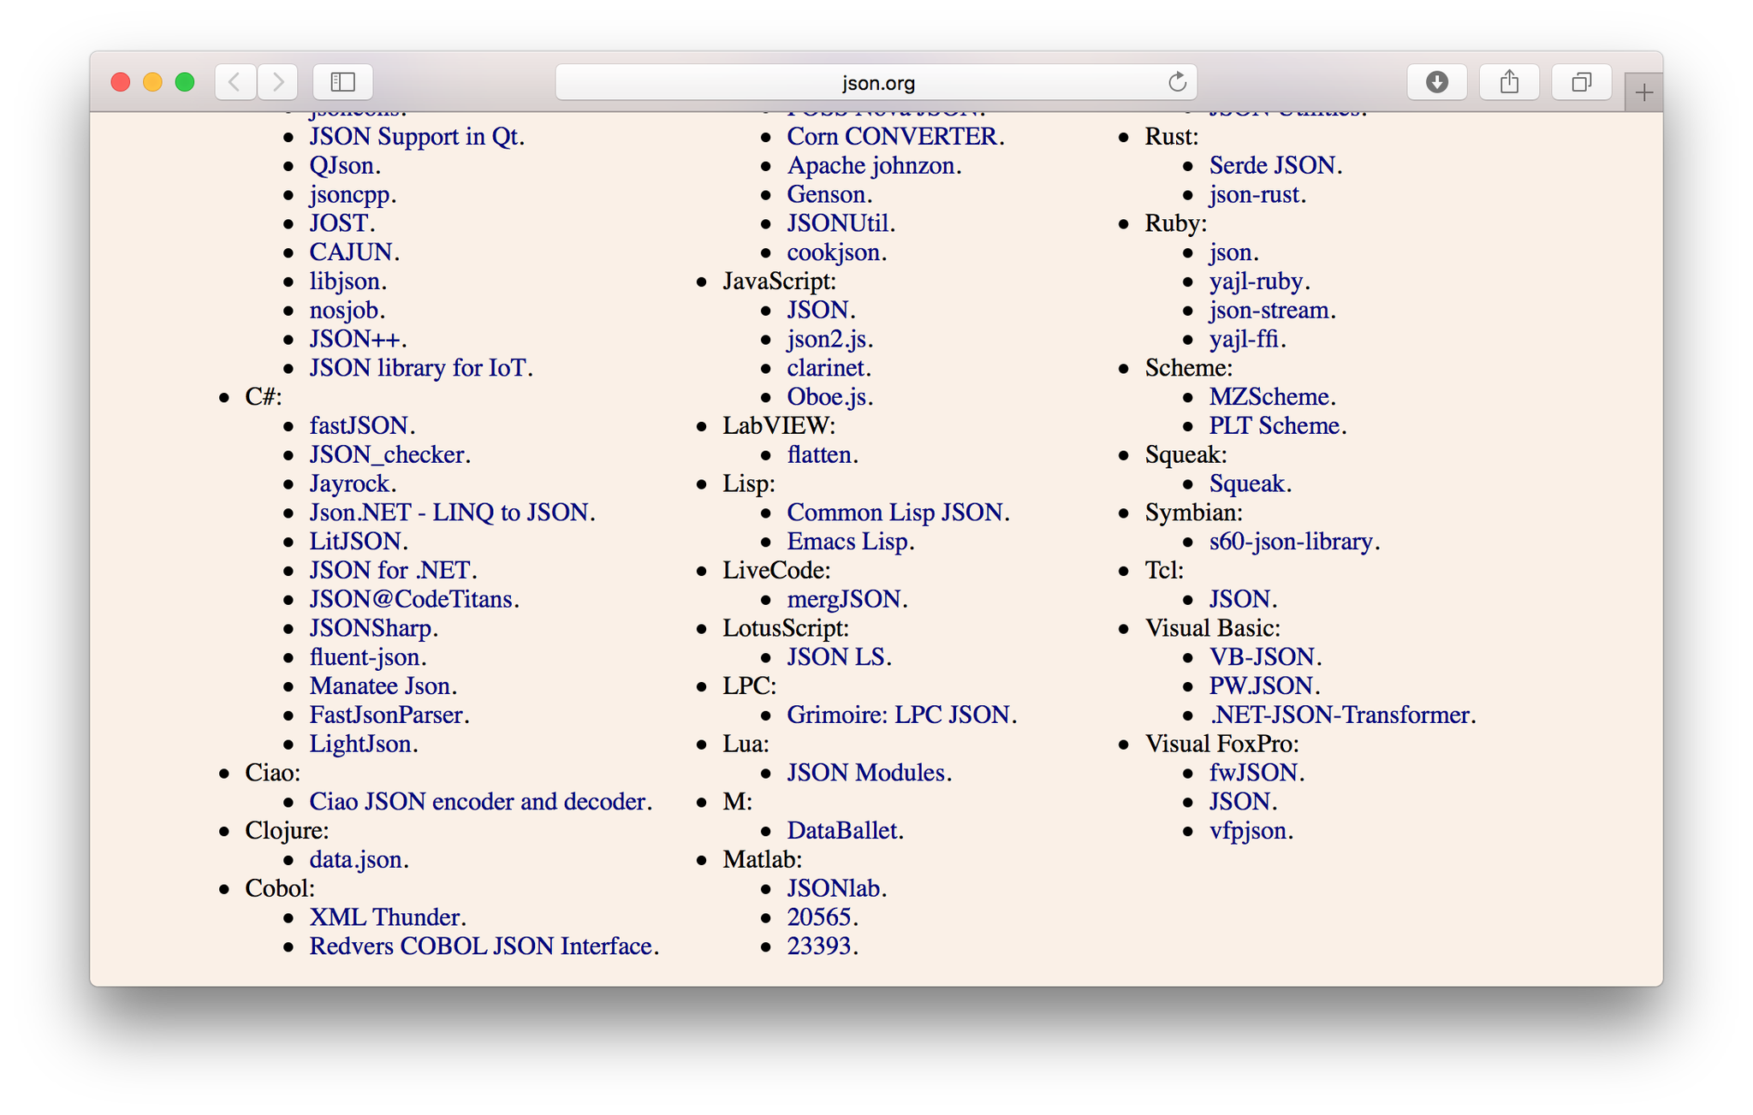Toggle the sidebar panel icon
This screenshot has width=1753, height=1115.
(342, 82)
